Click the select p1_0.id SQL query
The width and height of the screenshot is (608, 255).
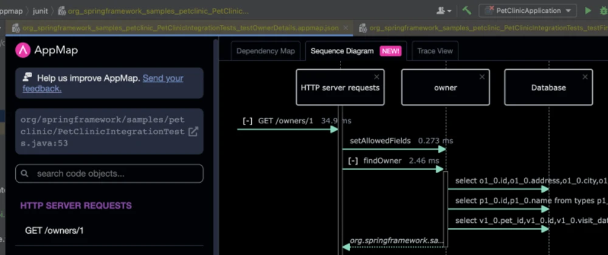click(x=531, y=201)
